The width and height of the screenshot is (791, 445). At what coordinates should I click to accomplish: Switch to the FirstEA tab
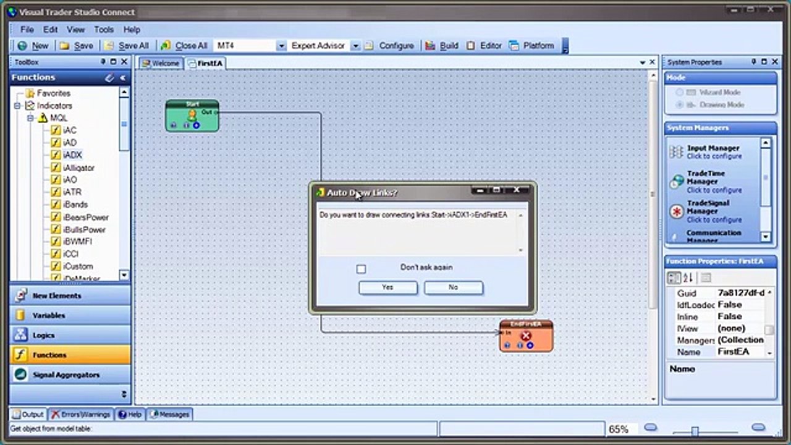206,63
